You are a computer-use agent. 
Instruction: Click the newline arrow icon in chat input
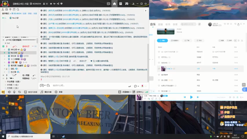pos(129,86)
